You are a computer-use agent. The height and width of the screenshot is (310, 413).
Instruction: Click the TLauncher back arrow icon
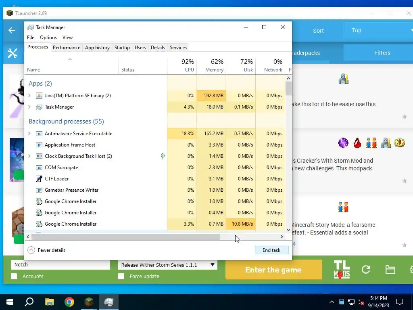tap(12, 30)
